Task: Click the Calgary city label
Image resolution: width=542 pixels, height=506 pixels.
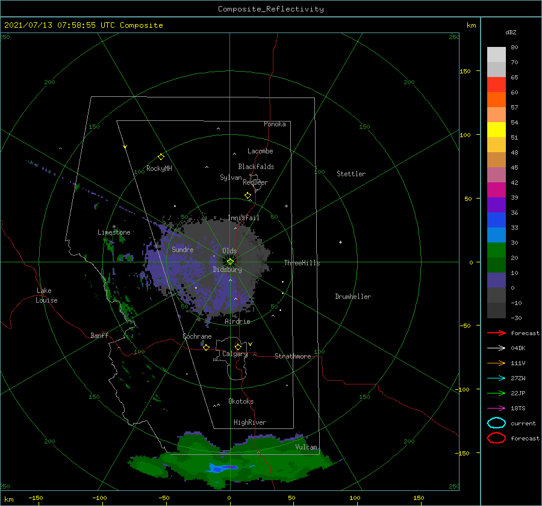Action: point(235,354)
